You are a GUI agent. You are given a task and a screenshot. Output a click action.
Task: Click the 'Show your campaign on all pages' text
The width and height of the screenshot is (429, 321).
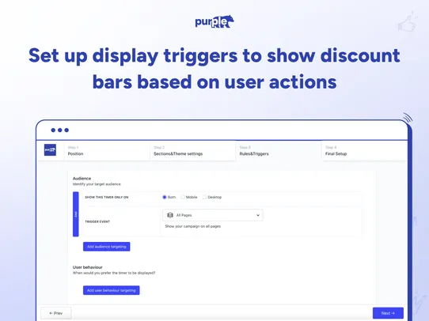(x=193, y=226)
